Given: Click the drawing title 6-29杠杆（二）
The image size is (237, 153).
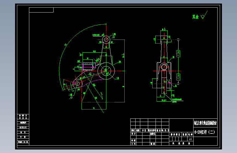Looking at the screenshot, I should [204, 132].
